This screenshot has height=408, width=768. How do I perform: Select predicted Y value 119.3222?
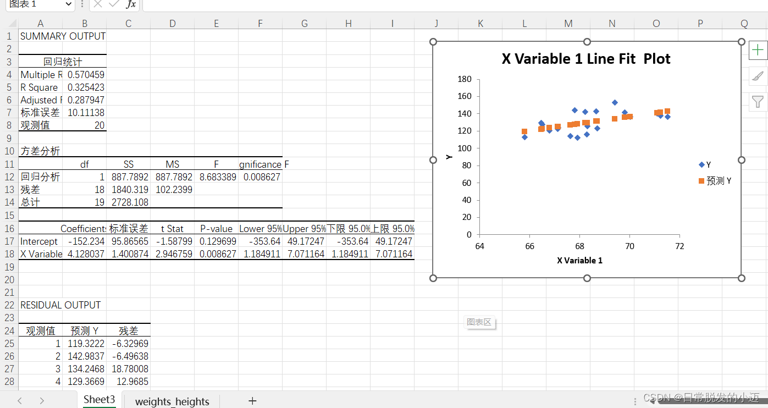(84, 343)
